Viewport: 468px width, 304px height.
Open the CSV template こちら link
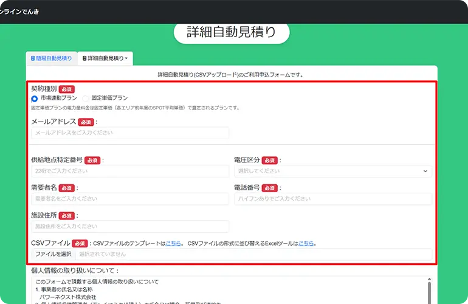(x=173, y=243)
